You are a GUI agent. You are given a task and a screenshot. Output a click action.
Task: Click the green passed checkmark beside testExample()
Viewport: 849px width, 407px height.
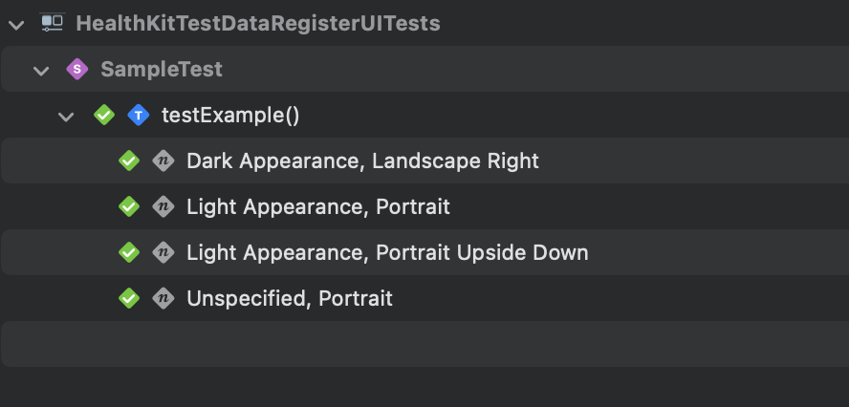(x=104, y=116)
